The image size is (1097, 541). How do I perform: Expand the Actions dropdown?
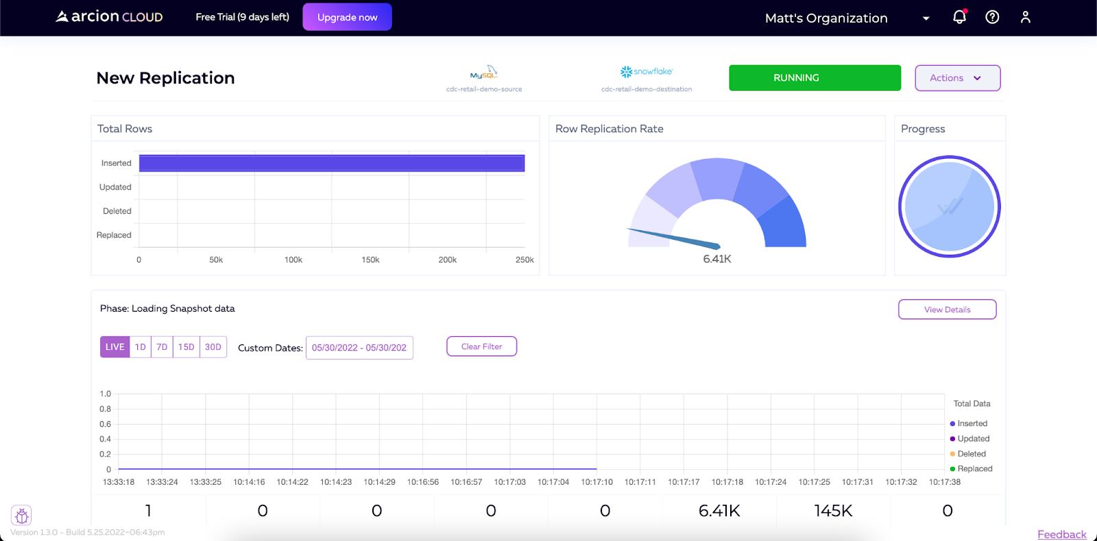958,78
